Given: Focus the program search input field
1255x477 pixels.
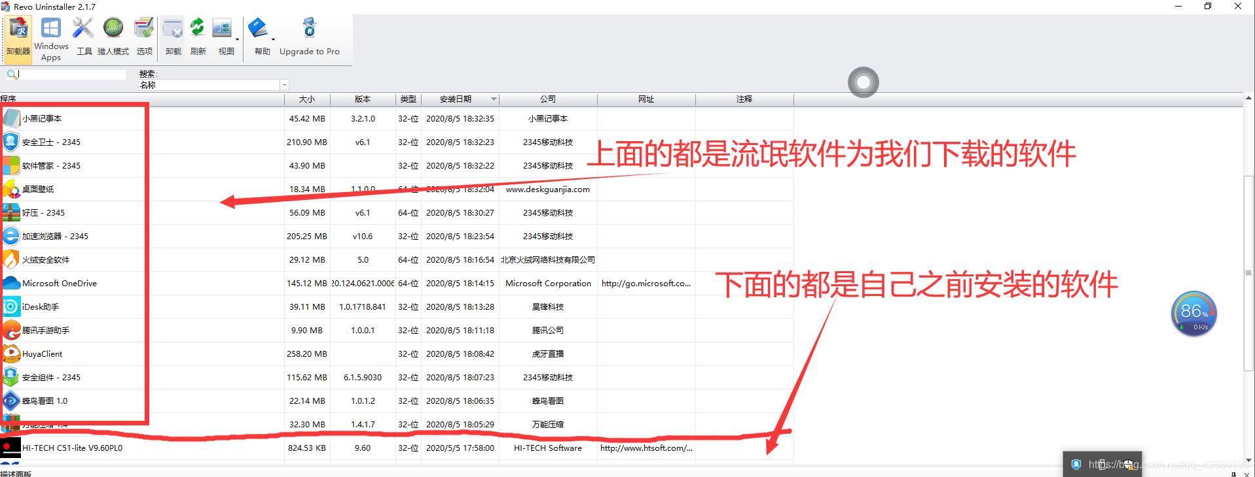Looking at the screenshot, I should click(x=72, y=74).
